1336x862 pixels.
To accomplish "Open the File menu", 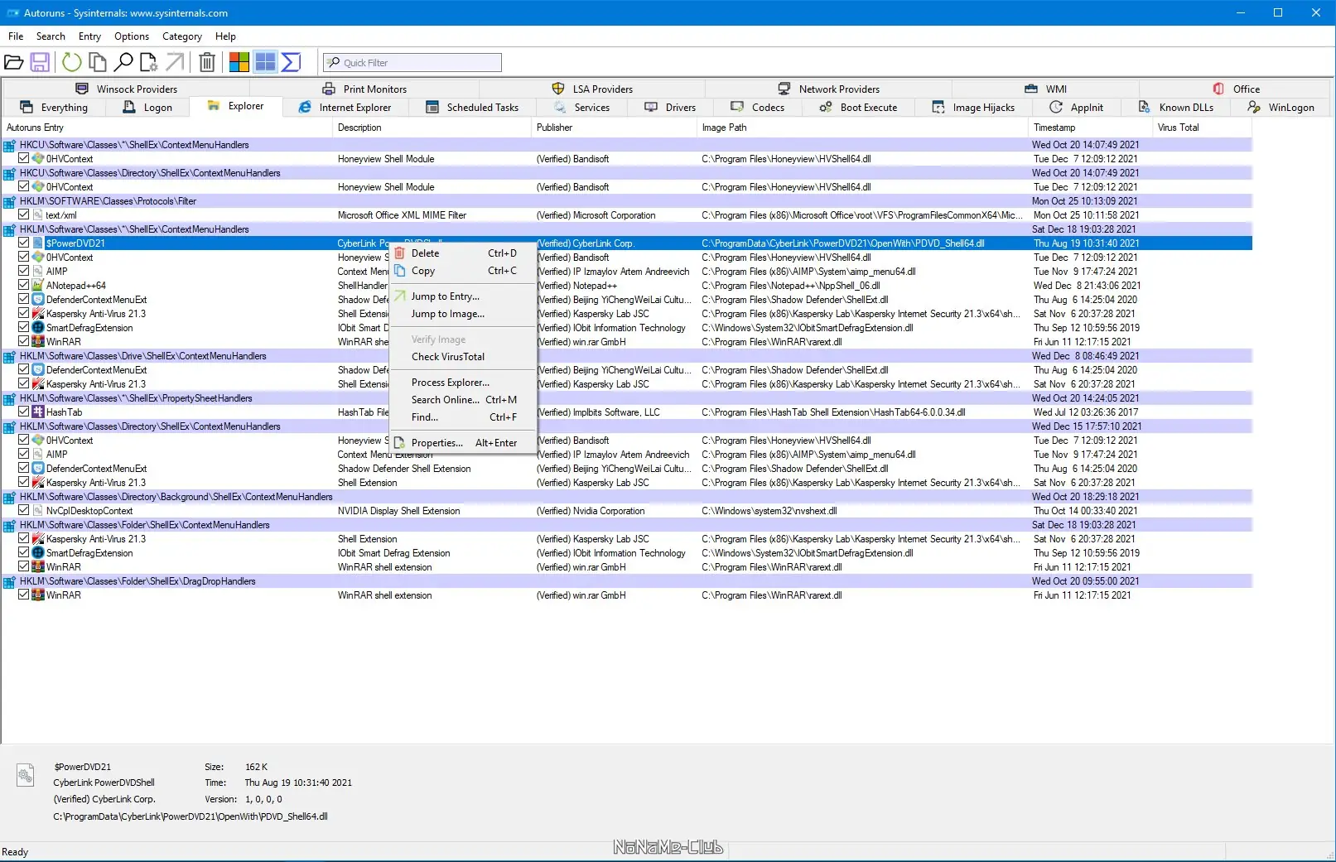I will click(16, 36).
